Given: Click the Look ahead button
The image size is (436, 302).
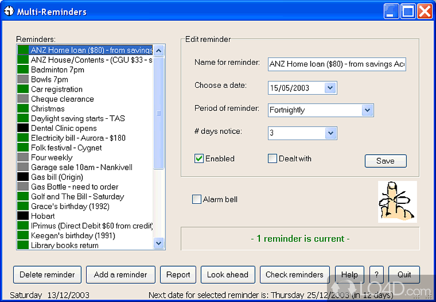Looking at the screenshot, I should [228, 275].
